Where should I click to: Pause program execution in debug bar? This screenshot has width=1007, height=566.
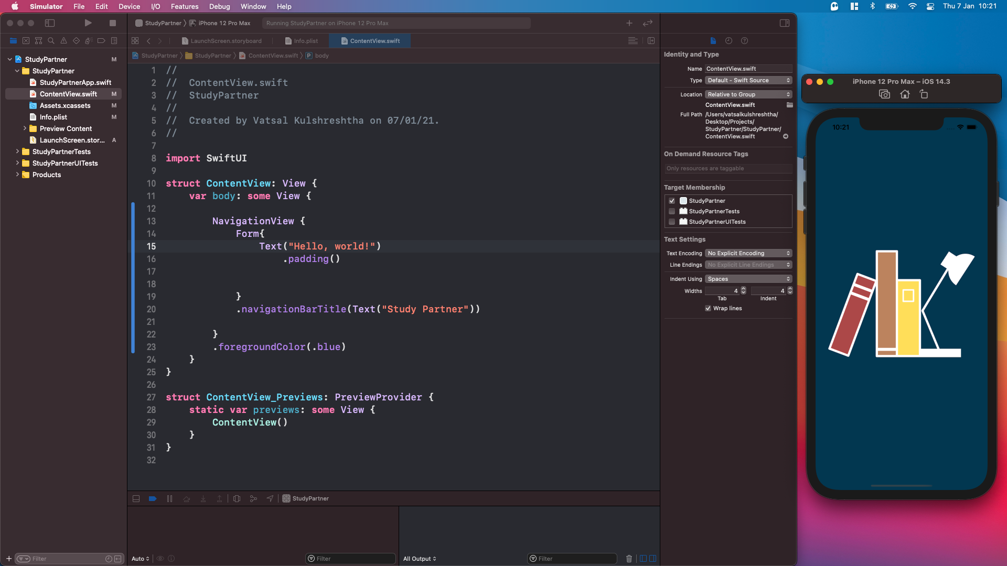169,499
